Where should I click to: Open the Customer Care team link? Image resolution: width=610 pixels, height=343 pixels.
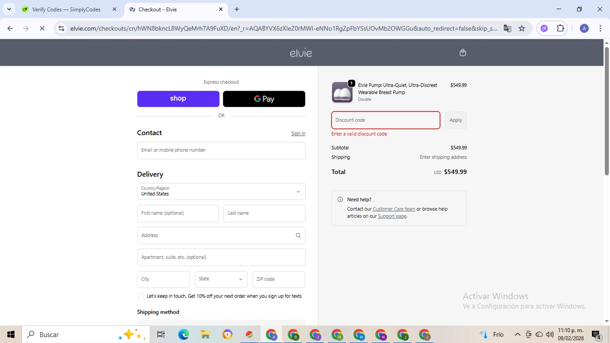click(x=394, y=209)
